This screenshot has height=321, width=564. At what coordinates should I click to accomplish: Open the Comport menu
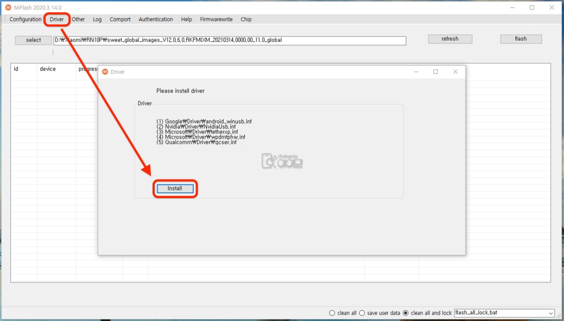click(x=120, y=19)
